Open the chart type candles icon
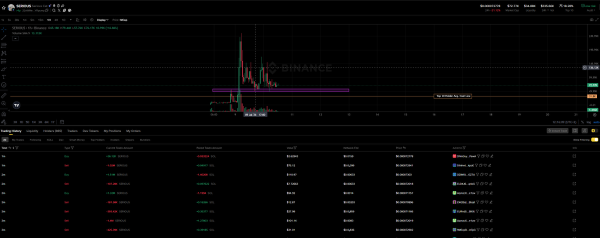600x238 pixels. pyautogui.click(x=85, y=20)
